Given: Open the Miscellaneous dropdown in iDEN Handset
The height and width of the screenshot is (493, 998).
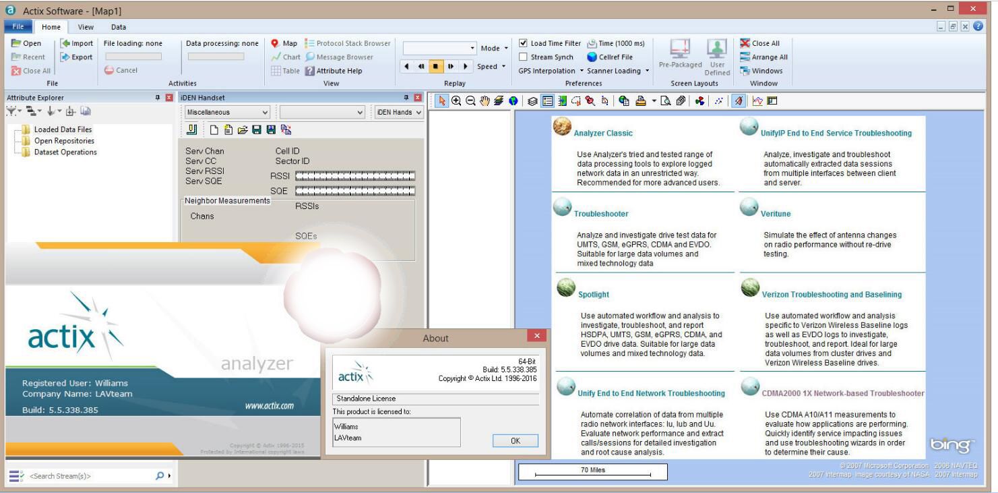Looking at the screenshot, I should (x=227, y=112).
